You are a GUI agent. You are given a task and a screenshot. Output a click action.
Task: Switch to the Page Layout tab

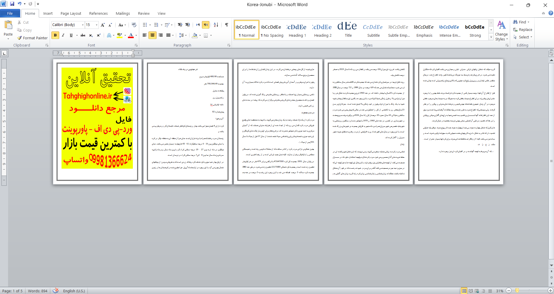pos(71,13)
